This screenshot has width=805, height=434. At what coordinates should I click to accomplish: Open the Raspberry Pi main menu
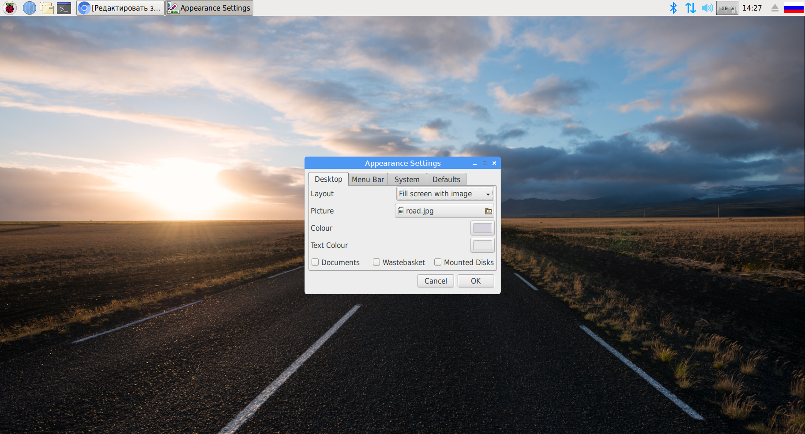(10, 8)
